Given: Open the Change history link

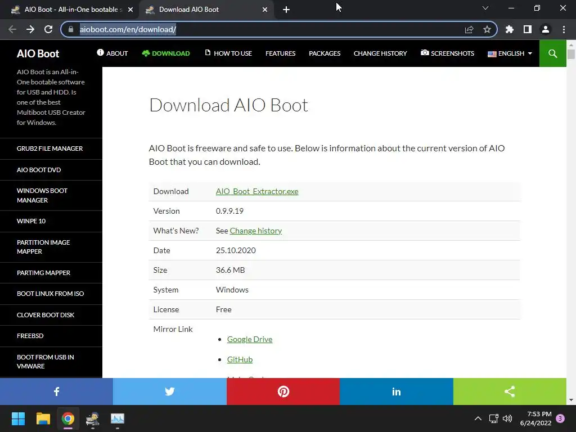Looking at the screenshot, I should pos(256,231).
